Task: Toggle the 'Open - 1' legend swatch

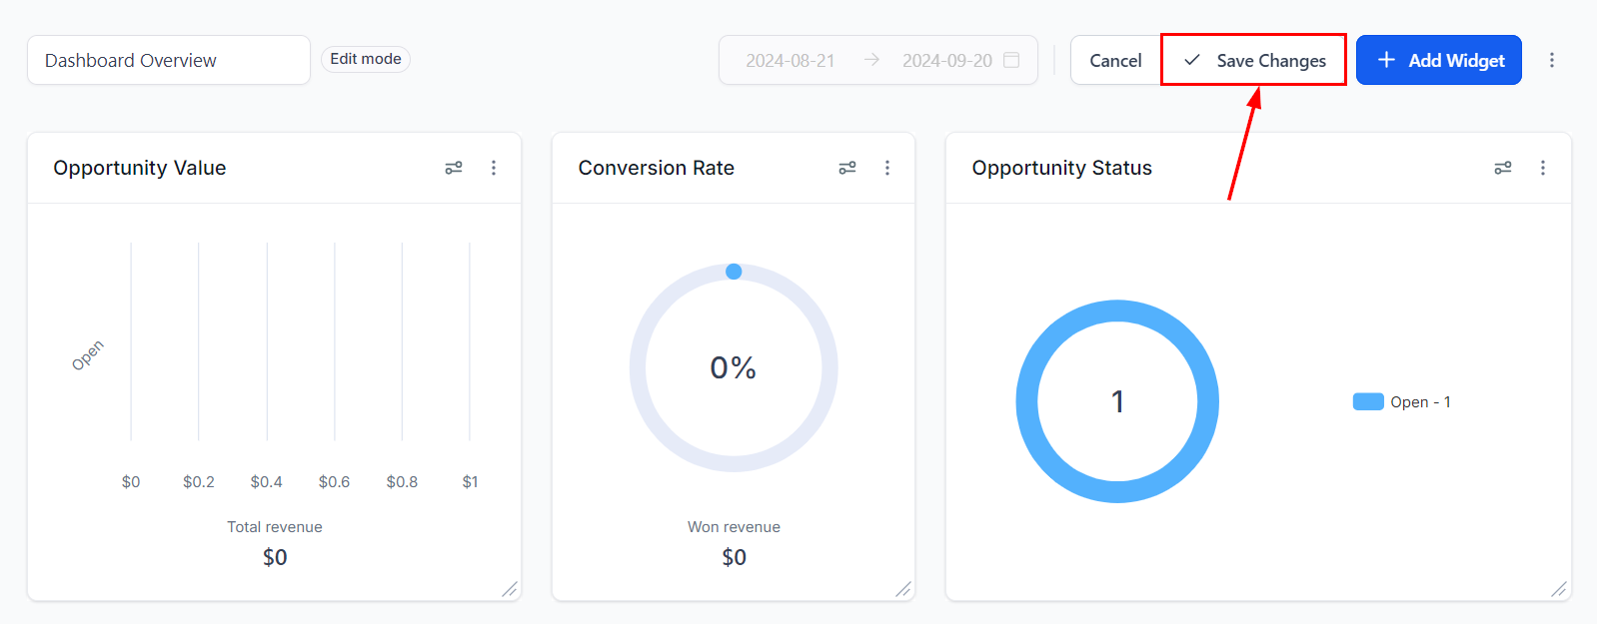Action: pyautogui.click(x=1368, y=401)
